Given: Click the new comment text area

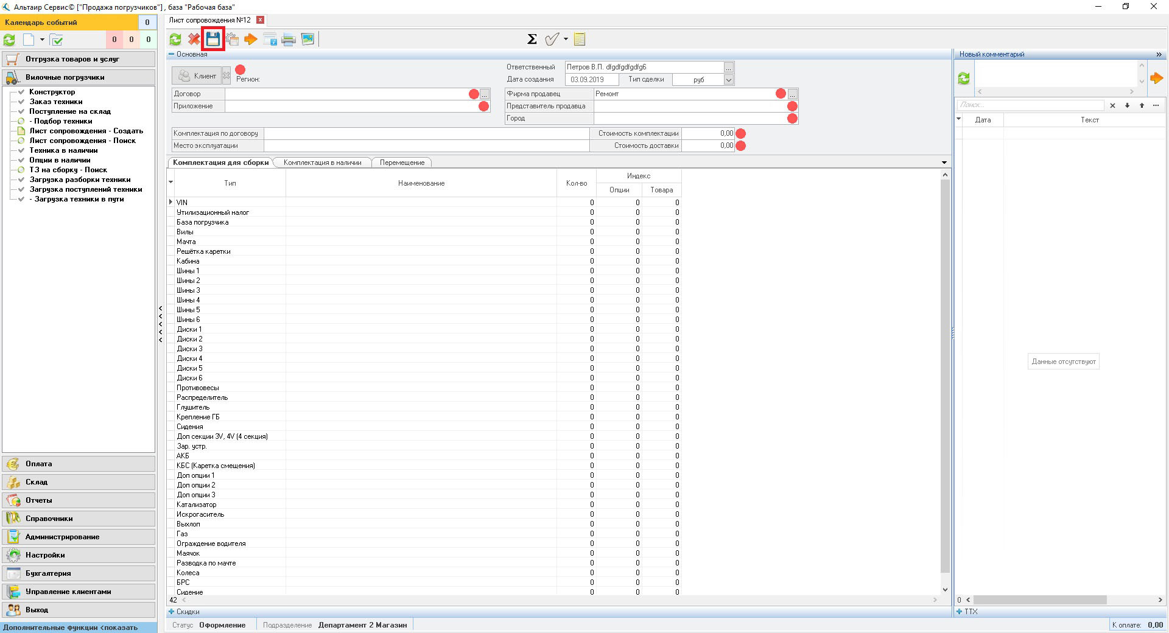Looking at the screenshot, I should 1055,75.
